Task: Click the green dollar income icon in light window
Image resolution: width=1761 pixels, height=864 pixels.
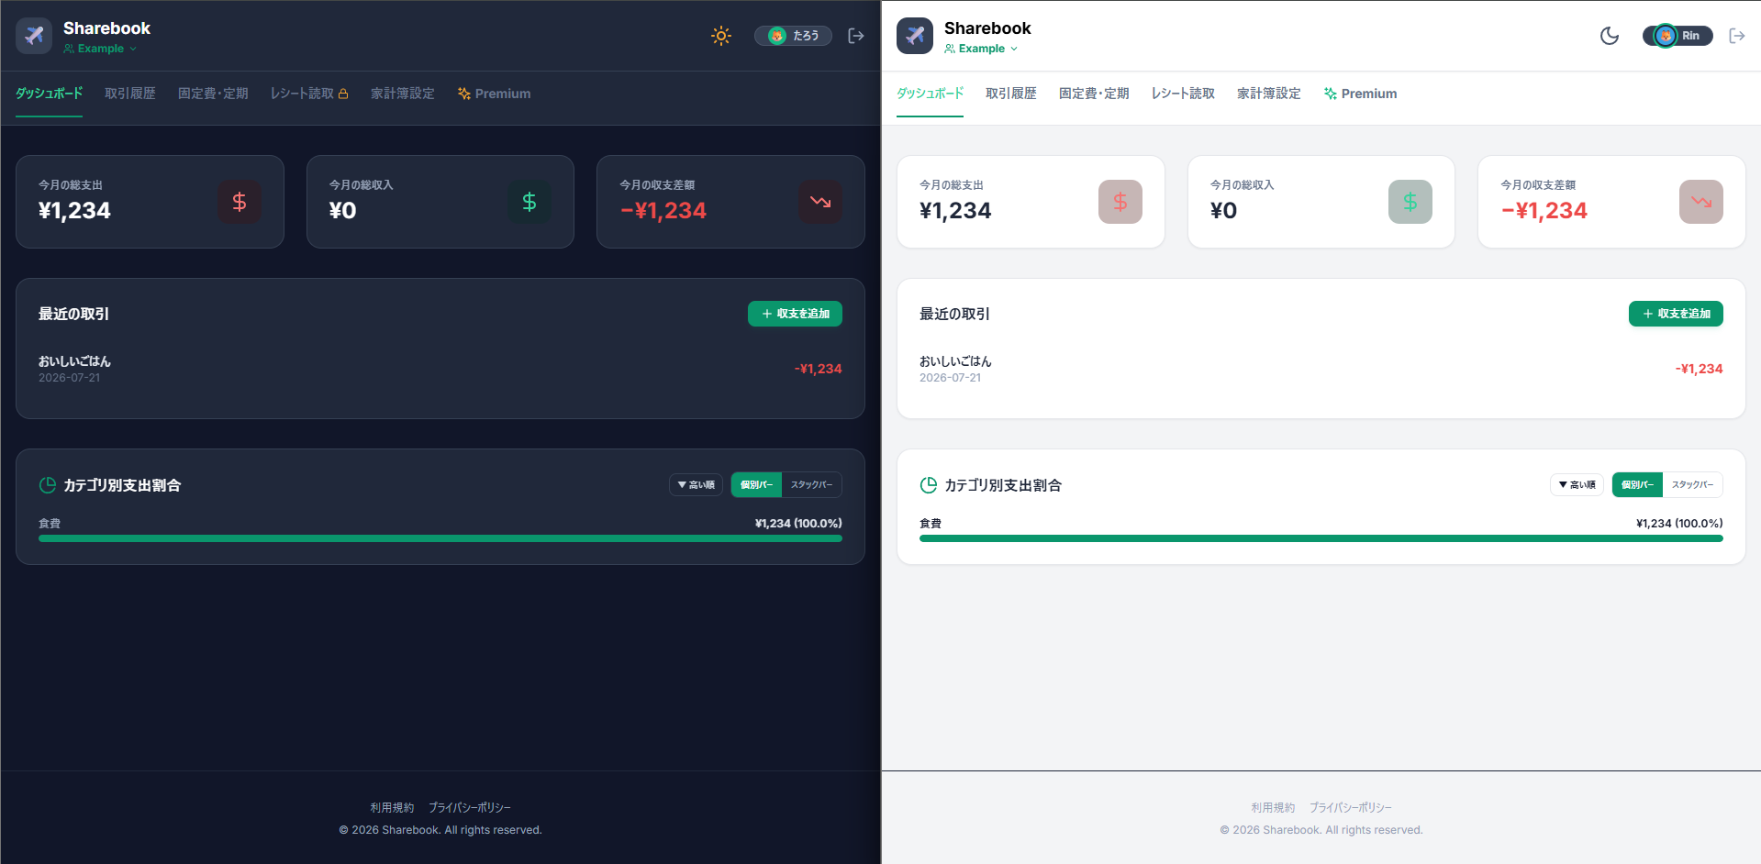Action: 1410,202
